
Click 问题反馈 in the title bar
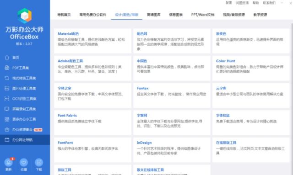pos(242,3)
